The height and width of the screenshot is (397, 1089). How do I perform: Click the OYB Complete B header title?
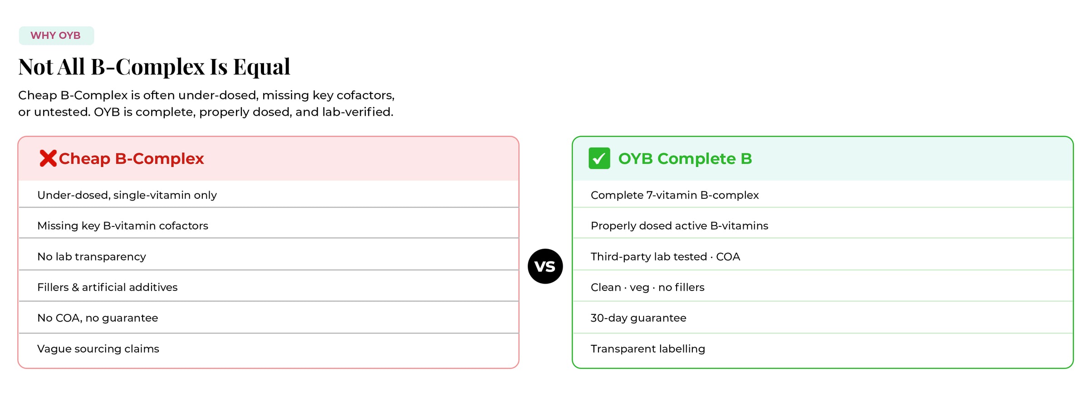685,158
